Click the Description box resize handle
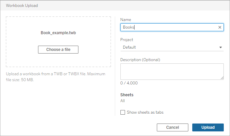230x136 pixels. [222, 78]
